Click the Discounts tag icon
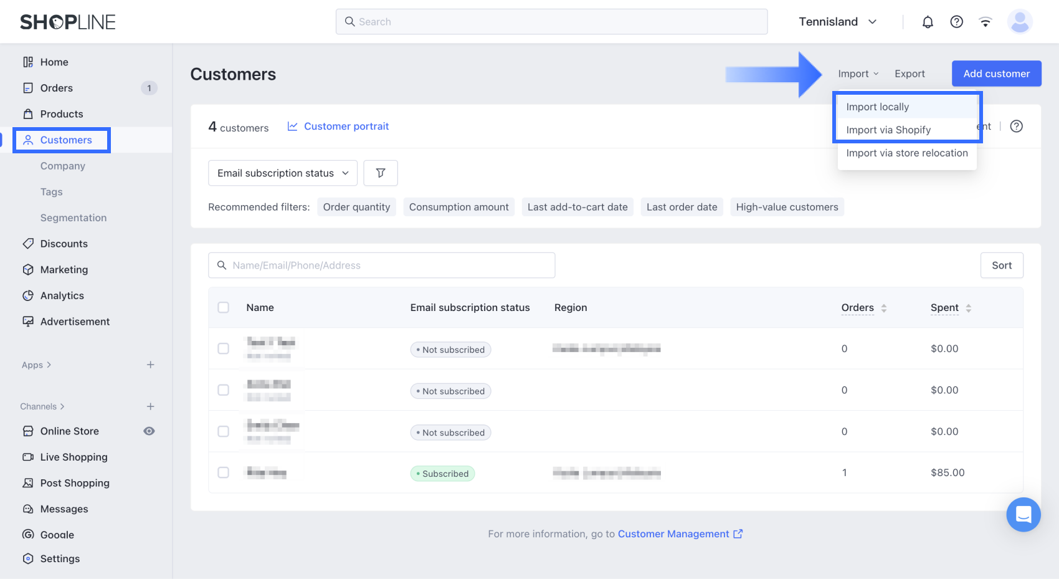The height and width of the screenshot is (579, 1059). (x=28, y=244)
